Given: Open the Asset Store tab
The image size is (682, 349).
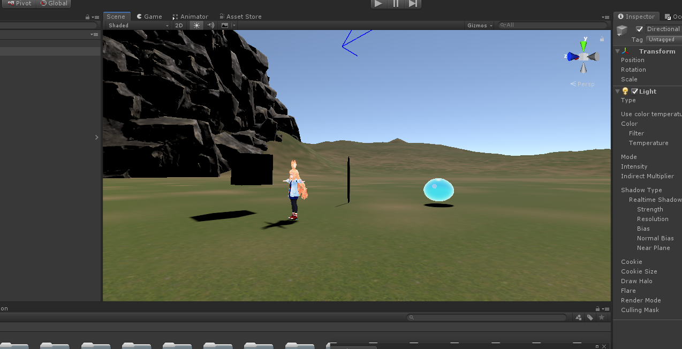Looking at the screenshot, I should pos(240,17).
